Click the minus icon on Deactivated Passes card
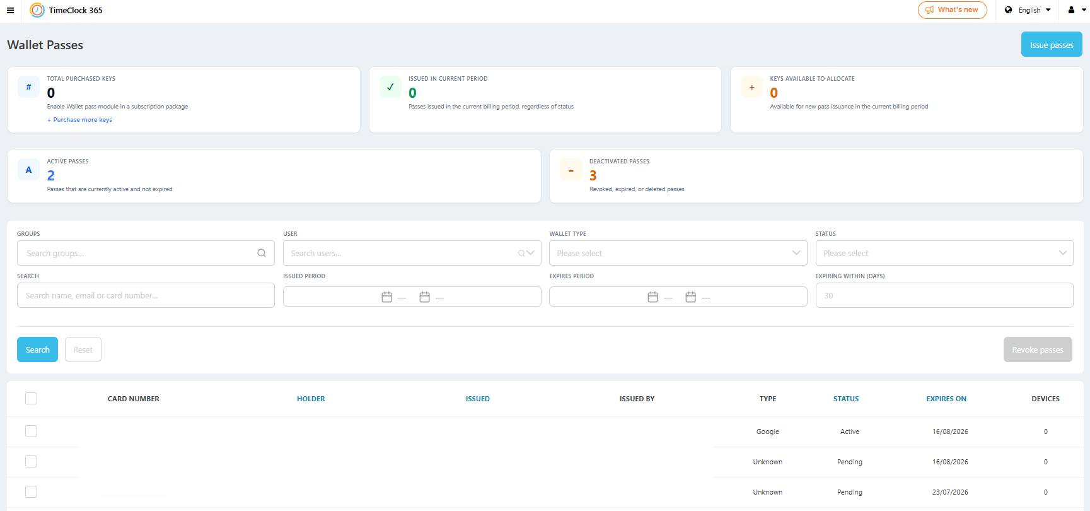1090x511 pixels. coord(571,170)
